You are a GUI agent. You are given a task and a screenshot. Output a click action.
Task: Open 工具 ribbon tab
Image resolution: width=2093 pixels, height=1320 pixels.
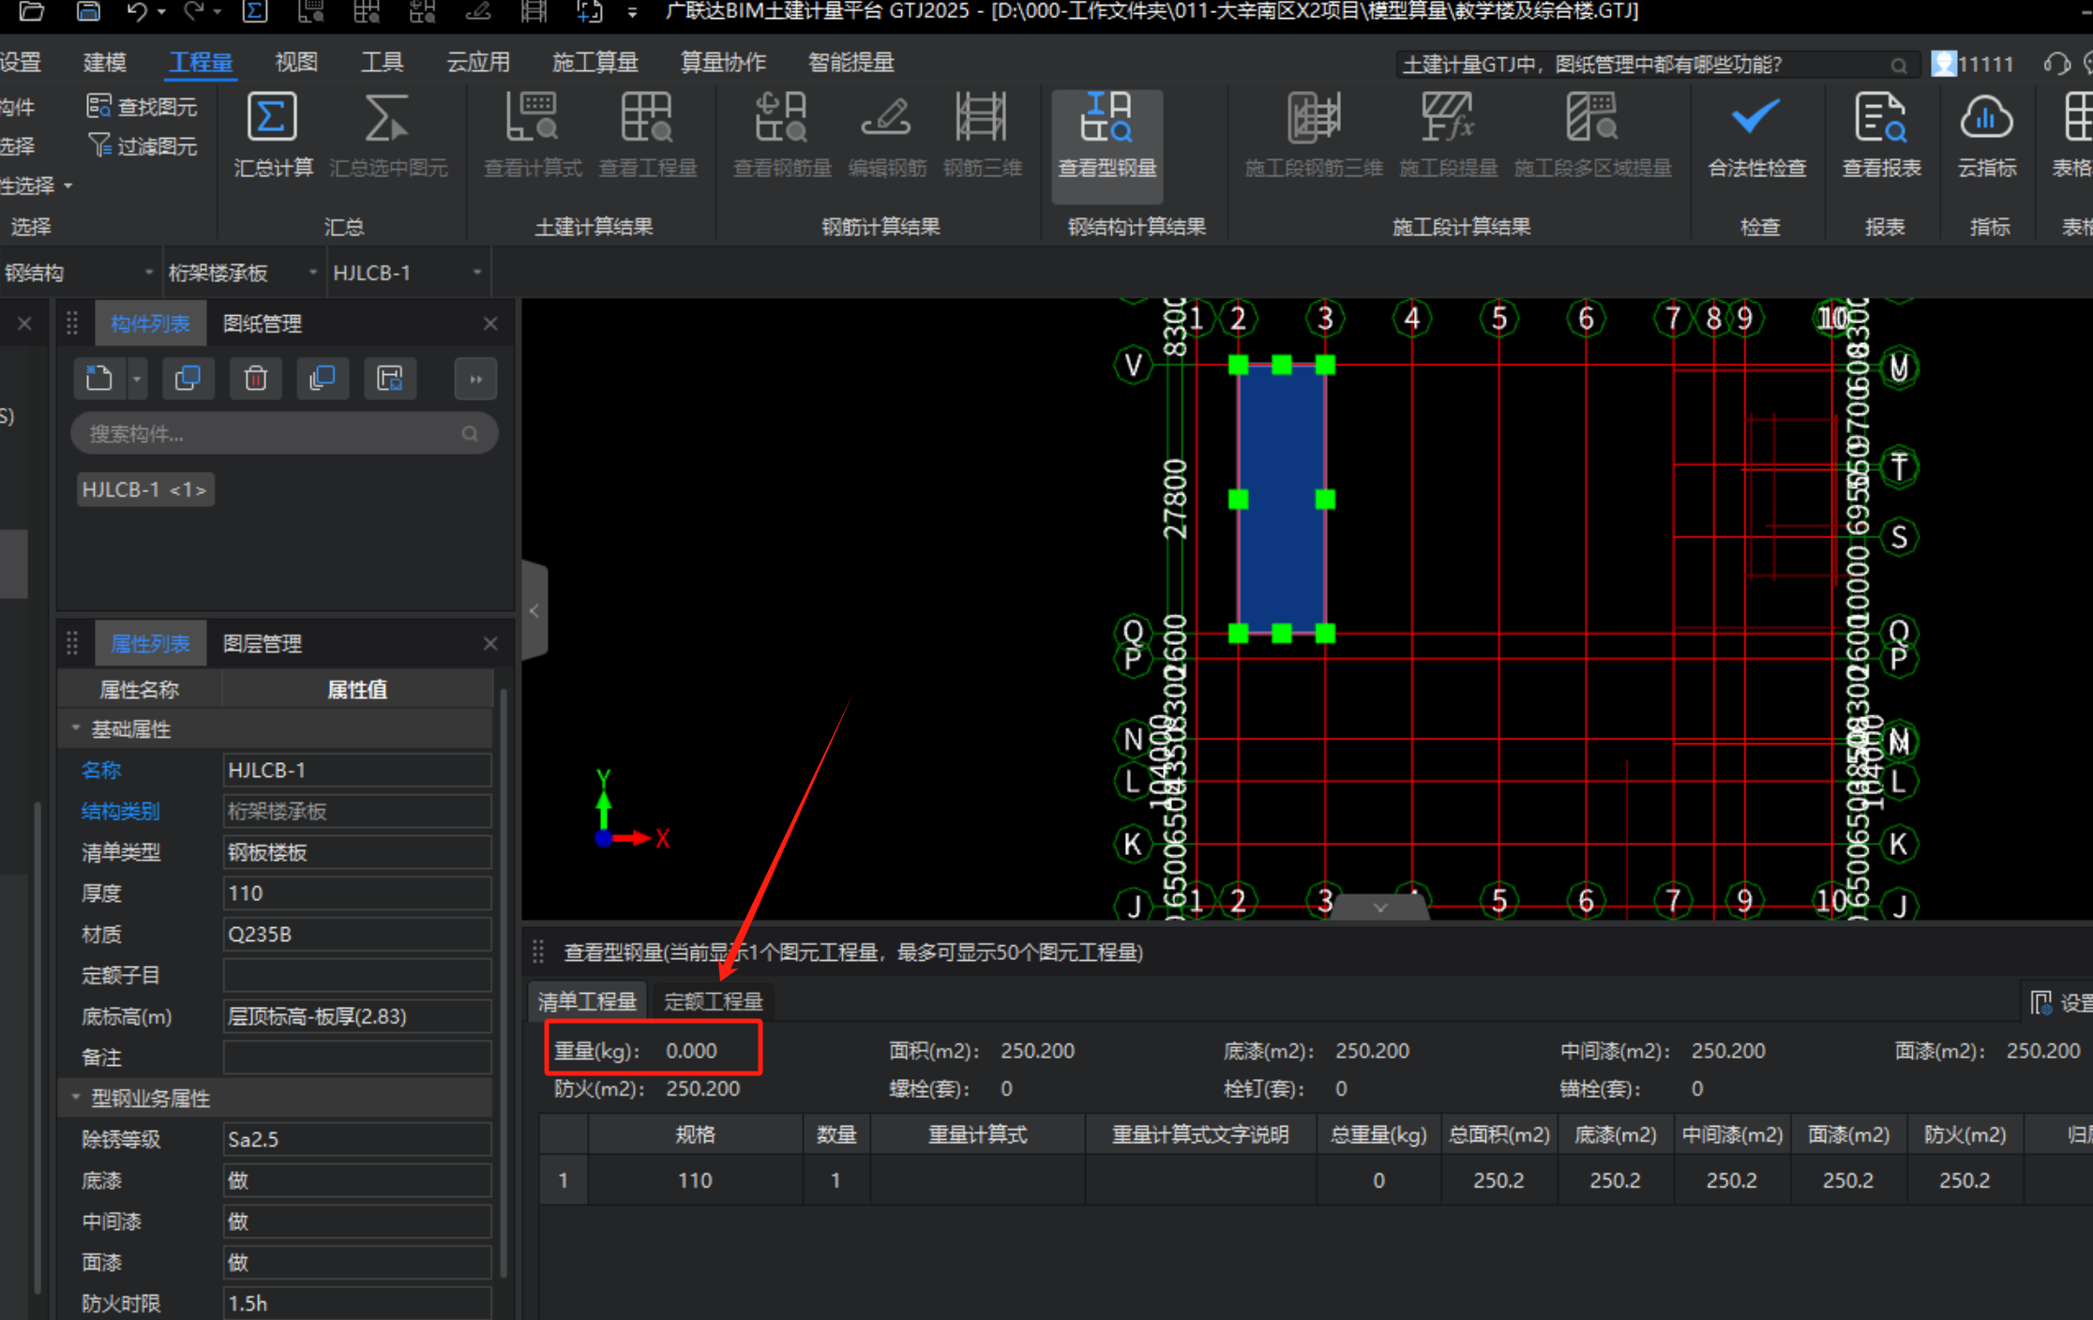point(383,63)
